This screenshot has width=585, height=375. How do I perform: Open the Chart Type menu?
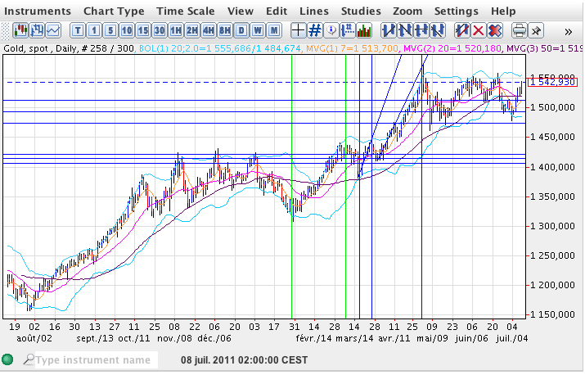click(114, 11)
